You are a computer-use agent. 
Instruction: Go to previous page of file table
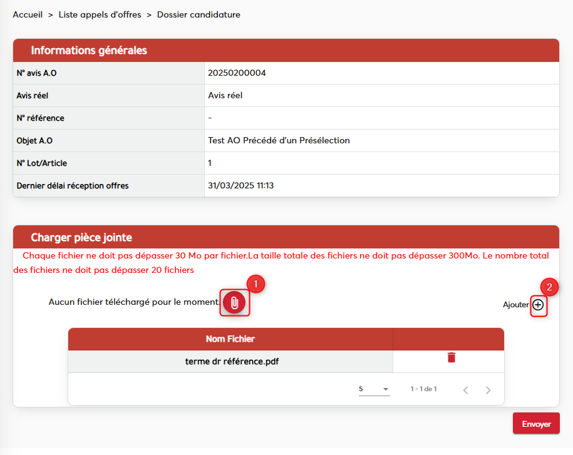465,390
